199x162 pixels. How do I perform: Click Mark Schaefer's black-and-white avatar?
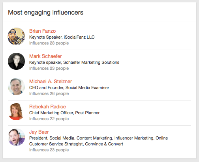coord(16,61)
